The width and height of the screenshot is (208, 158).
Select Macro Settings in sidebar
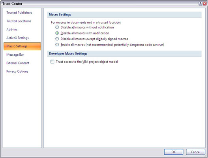[x=22, y=46]
